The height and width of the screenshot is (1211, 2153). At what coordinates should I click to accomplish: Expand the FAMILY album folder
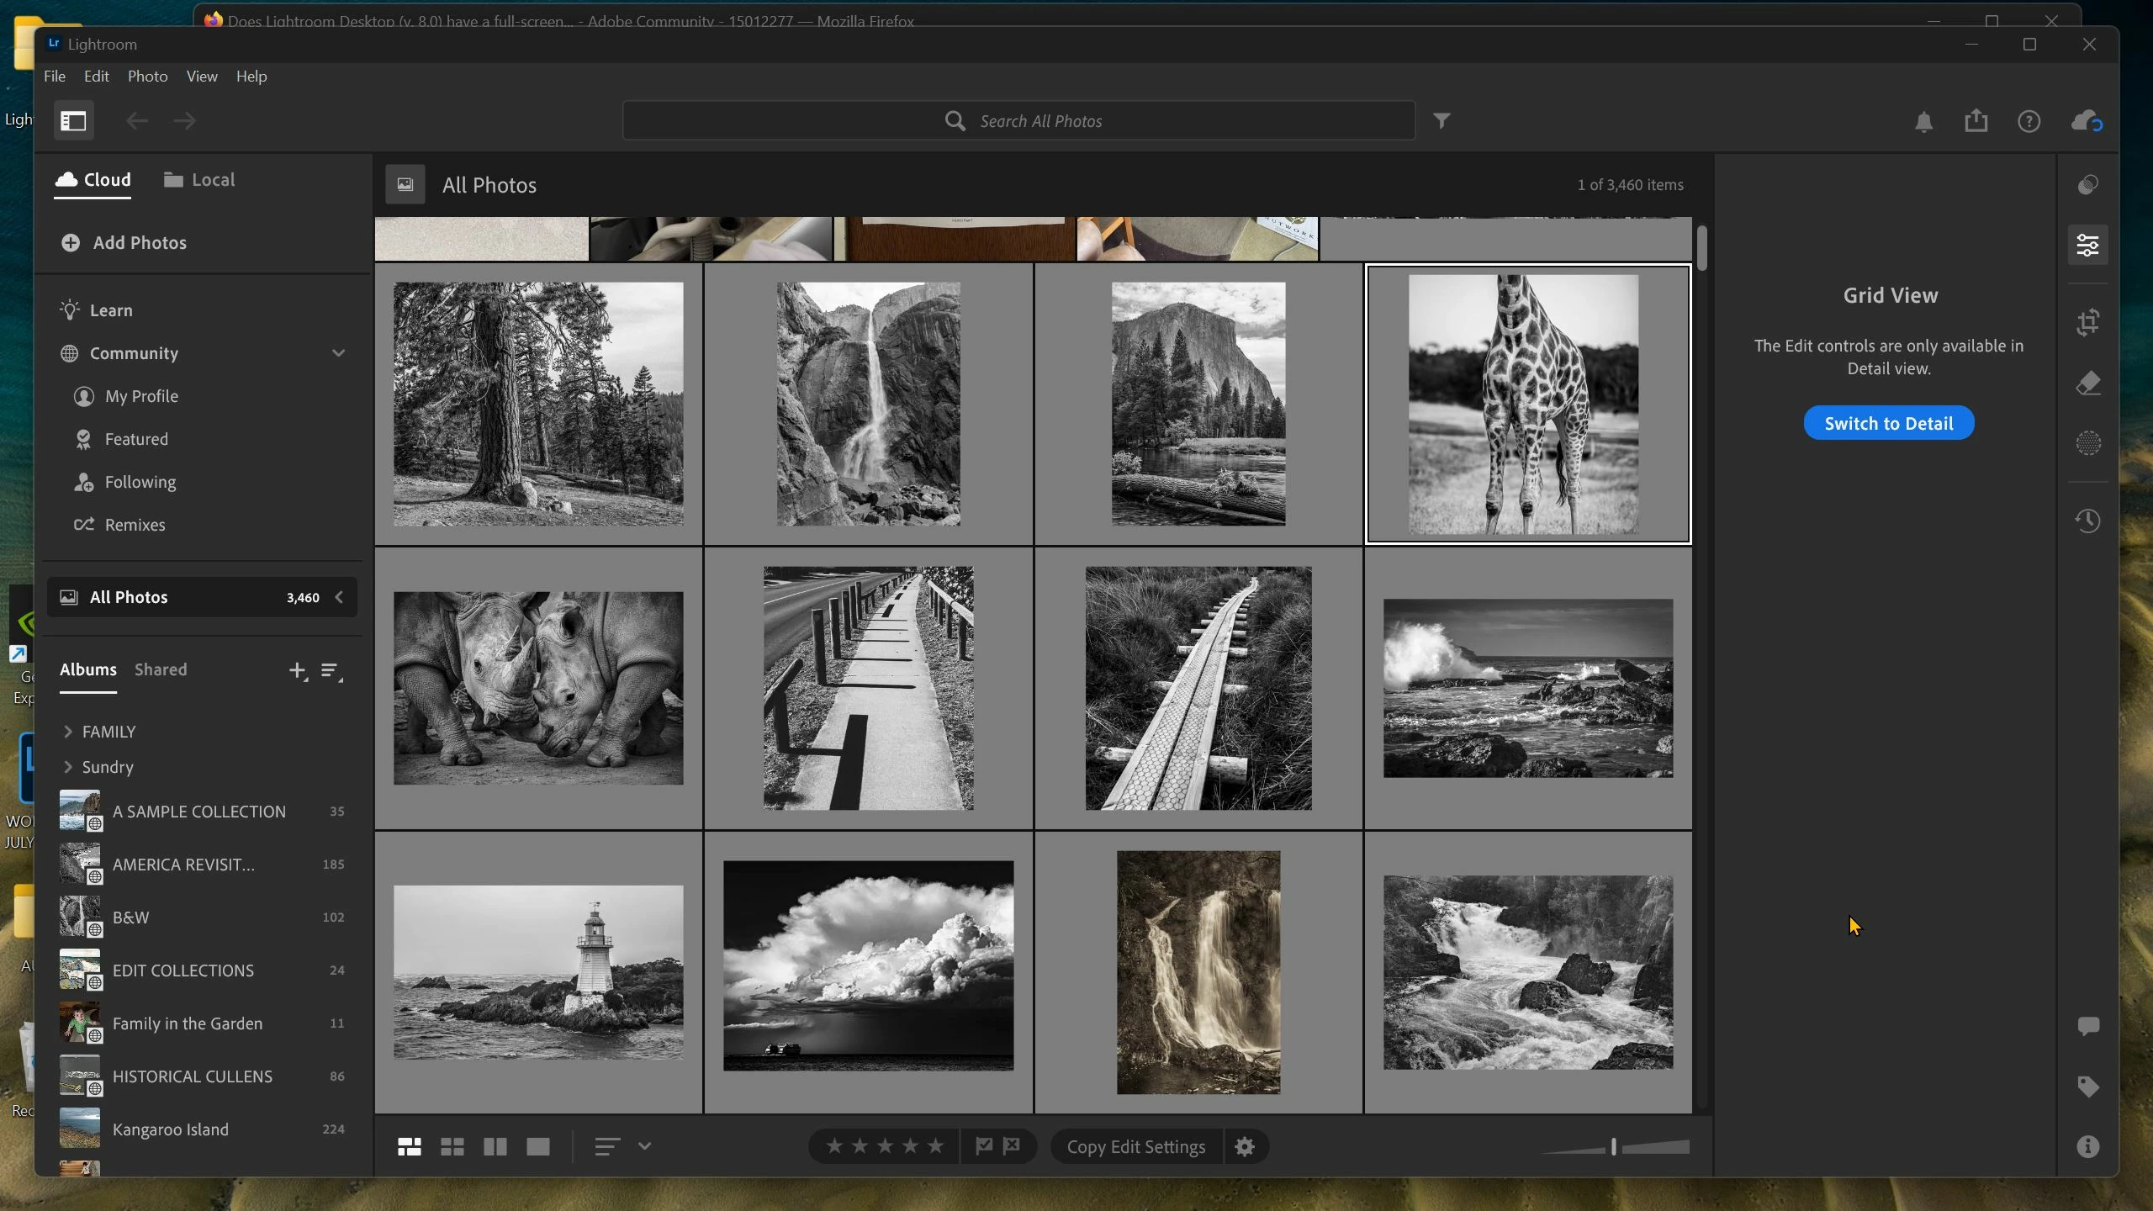click(x=68, y=732)
